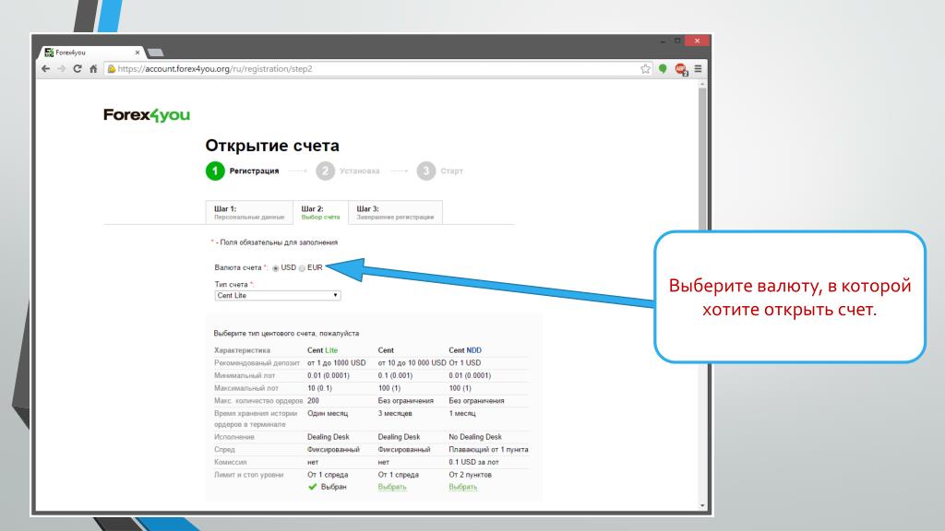The image size is (945, 531).
Task: Select the Forex4you browser tab
Action: (x=91, y=53)
